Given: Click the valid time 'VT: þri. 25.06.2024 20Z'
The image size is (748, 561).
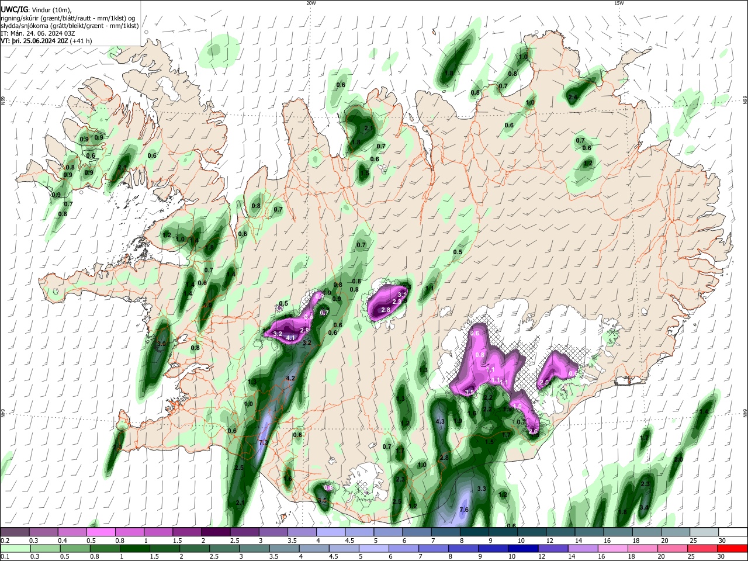Looking at the screenshot, I should pyautogui.click(x=34, y=41).
